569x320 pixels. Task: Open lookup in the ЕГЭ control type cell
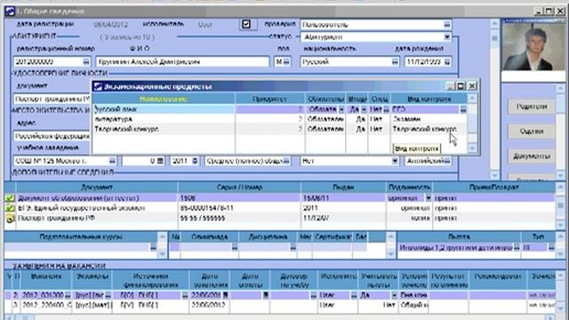tap(463, 109)
